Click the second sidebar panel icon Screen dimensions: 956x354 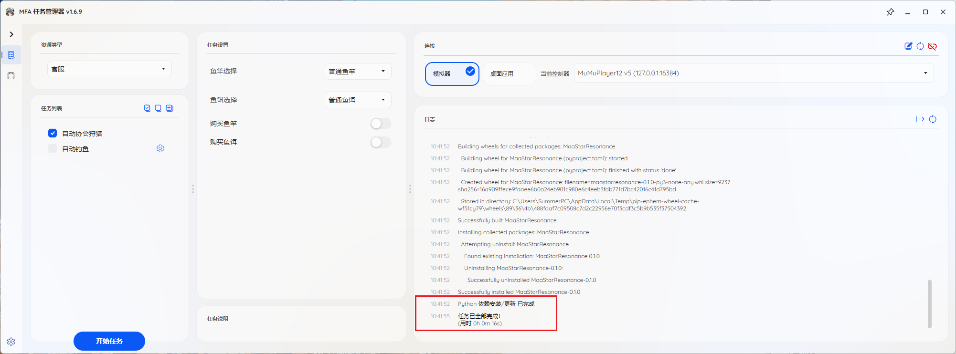[x=11, y=76]
